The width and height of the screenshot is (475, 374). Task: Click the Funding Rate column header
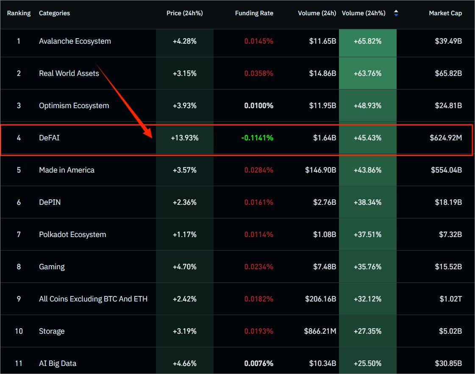[254, 13]
